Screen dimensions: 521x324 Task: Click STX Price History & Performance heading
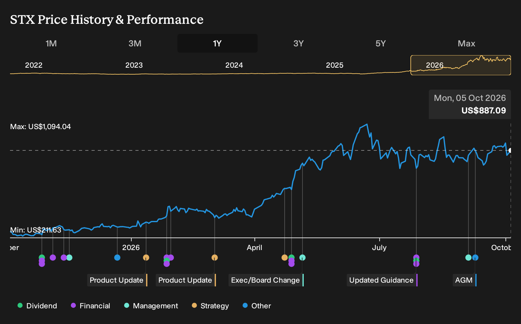tap(107, 19)
